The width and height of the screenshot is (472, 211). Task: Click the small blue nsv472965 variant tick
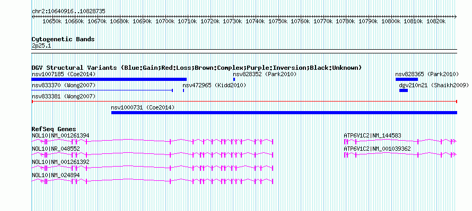coord(183,90)
